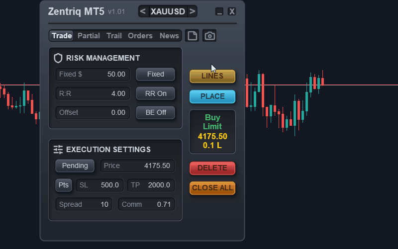Edit the Spread field
This screenshot has width=398, height=249.
click(x=84, y=204)
